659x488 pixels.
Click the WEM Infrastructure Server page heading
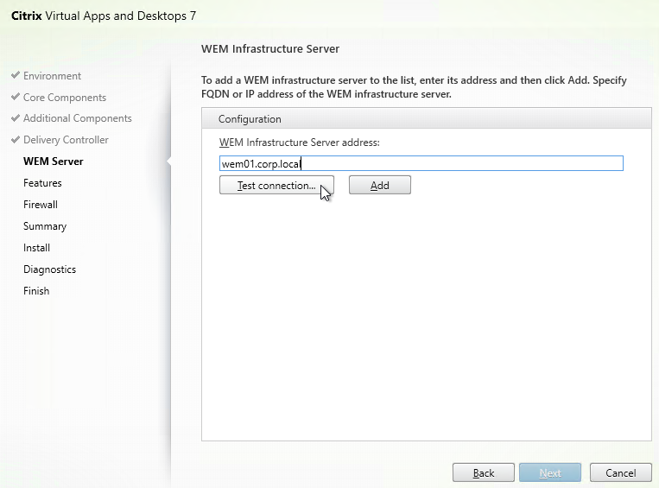point(270,48)
